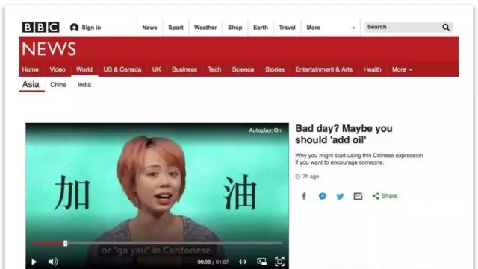Open the Tech section

(x=214, y=69)
